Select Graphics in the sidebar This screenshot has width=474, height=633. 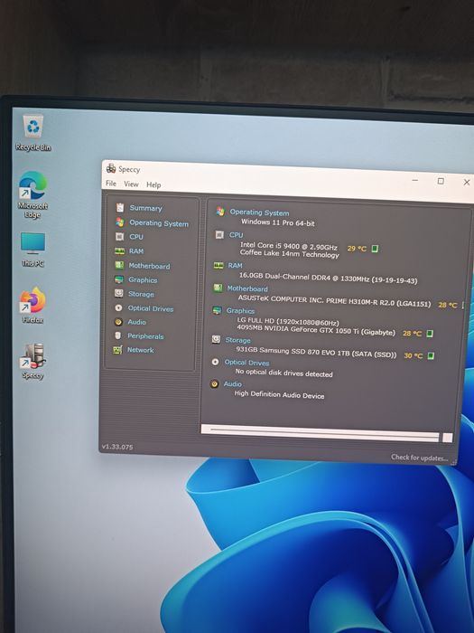(143, 279)
